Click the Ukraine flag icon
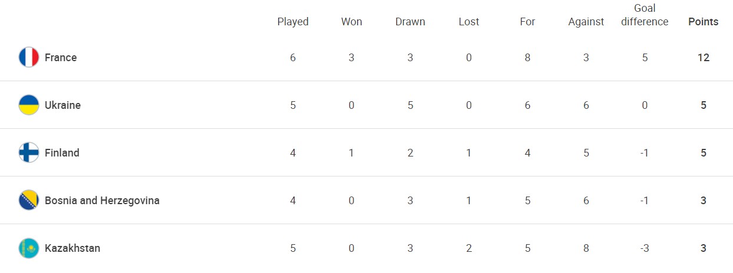The height and width of the screenshot is (273, 733). [x=29, y=105]
